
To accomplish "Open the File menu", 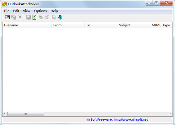I will tap(7, 11).
